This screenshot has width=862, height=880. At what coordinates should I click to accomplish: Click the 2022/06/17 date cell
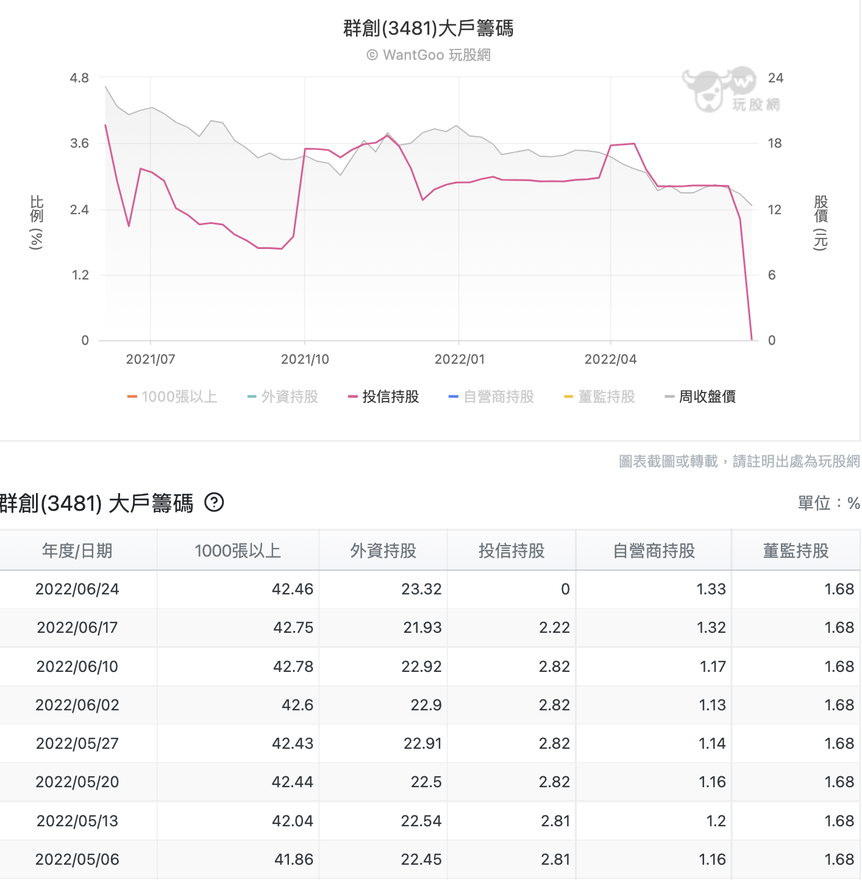pos(77,628)
